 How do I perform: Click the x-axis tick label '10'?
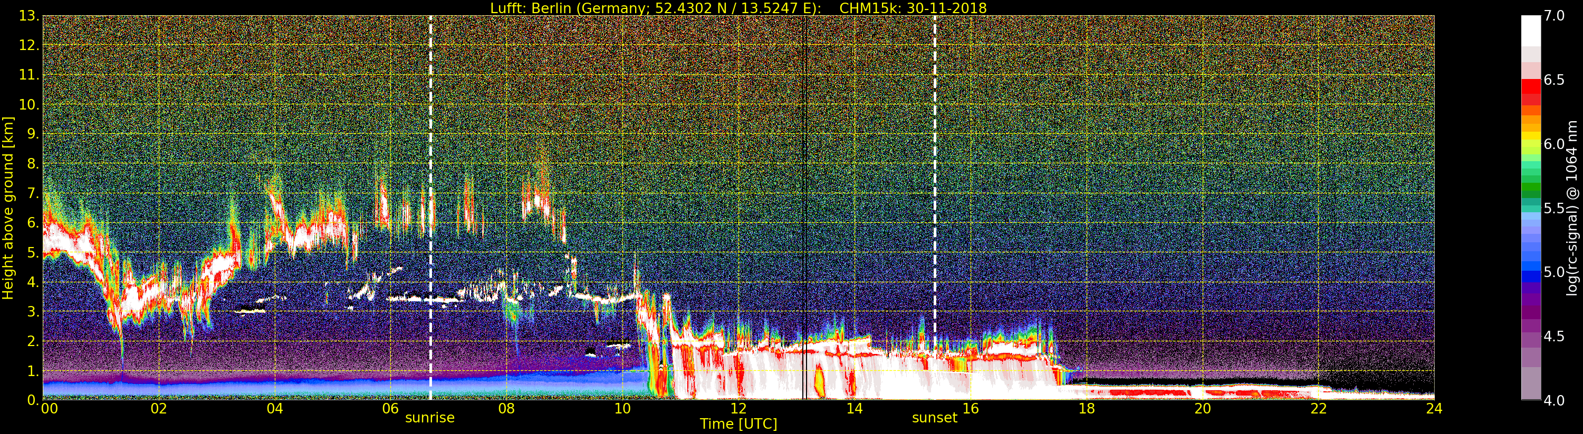click(622, 409)
